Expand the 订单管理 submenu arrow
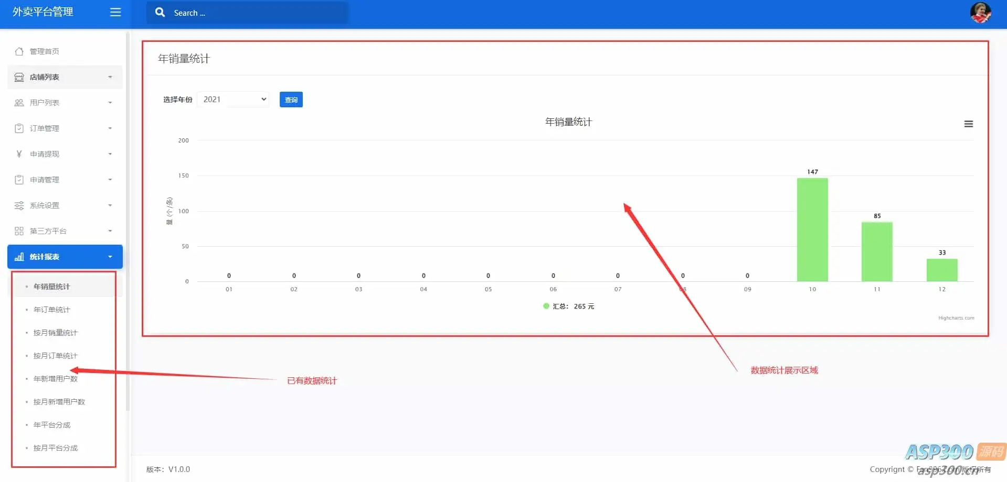 (110, 128)
